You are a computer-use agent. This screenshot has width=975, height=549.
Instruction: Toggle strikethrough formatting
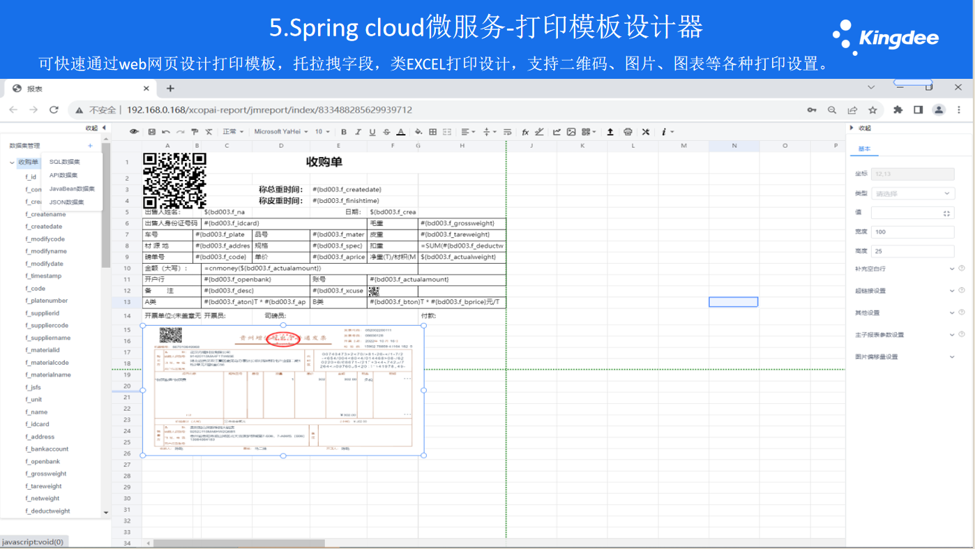[x=386, y=132]
